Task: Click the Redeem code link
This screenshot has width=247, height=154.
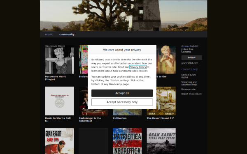Action: coord(188,89)
